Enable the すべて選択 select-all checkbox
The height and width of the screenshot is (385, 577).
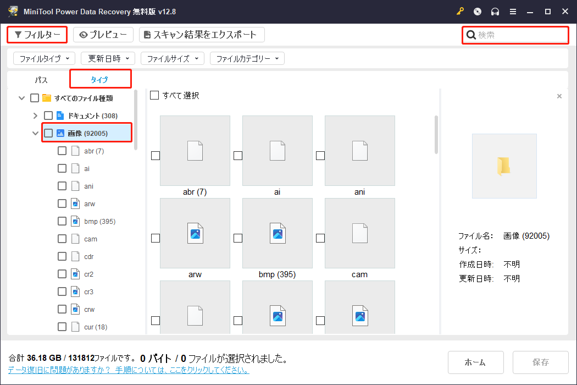[x=154, y=95]
